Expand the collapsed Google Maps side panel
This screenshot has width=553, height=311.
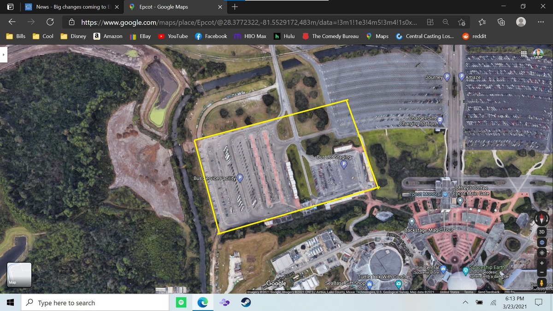4,54
